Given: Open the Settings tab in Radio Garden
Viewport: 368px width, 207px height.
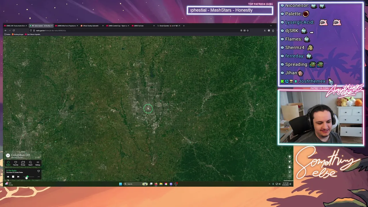Looking at the screenshot, I should pyautogui.click(x=38, y=163).
